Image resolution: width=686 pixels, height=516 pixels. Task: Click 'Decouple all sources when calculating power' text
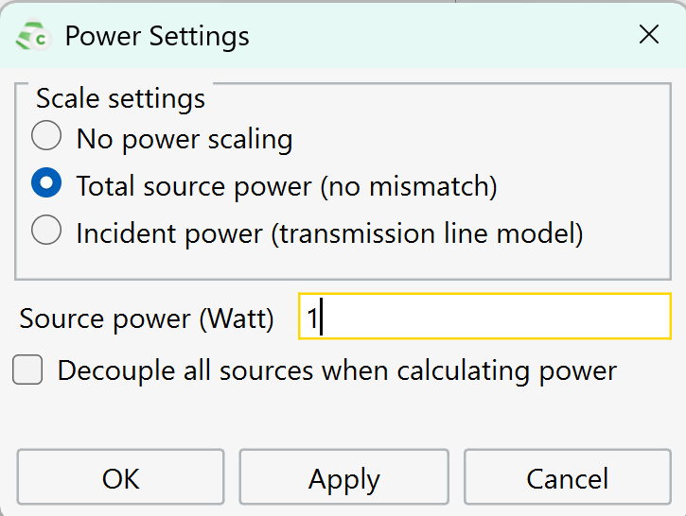[x=337, y=371]
